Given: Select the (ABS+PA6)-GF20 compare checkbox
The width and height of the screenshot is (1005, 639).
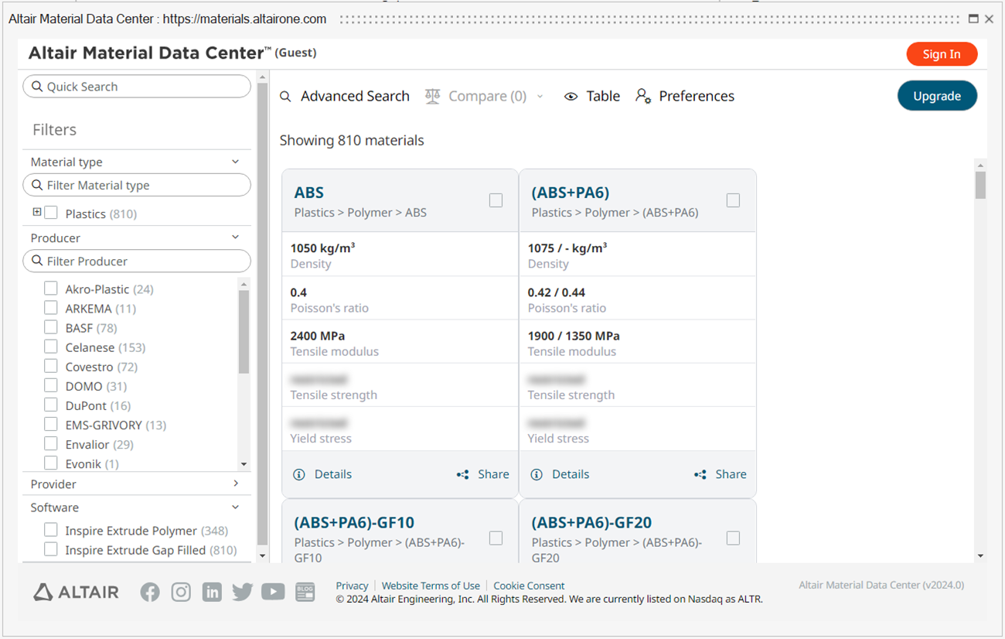Looking at the screenshot, I should pos(733,538).
